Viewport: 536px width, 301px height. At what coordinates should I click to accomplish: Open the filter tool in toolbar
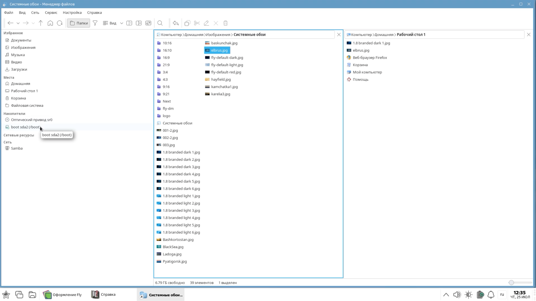coord(95,23)
